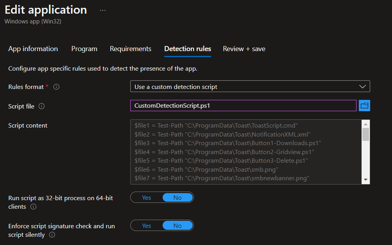Enable Enforce script signature check with Yes
392x245 pixels.
147,225
